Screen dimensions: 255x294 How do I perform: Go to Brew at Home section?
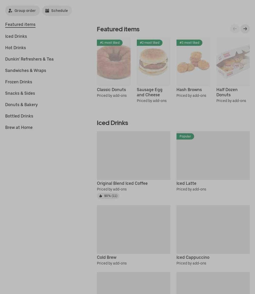[x=19, y=128]
